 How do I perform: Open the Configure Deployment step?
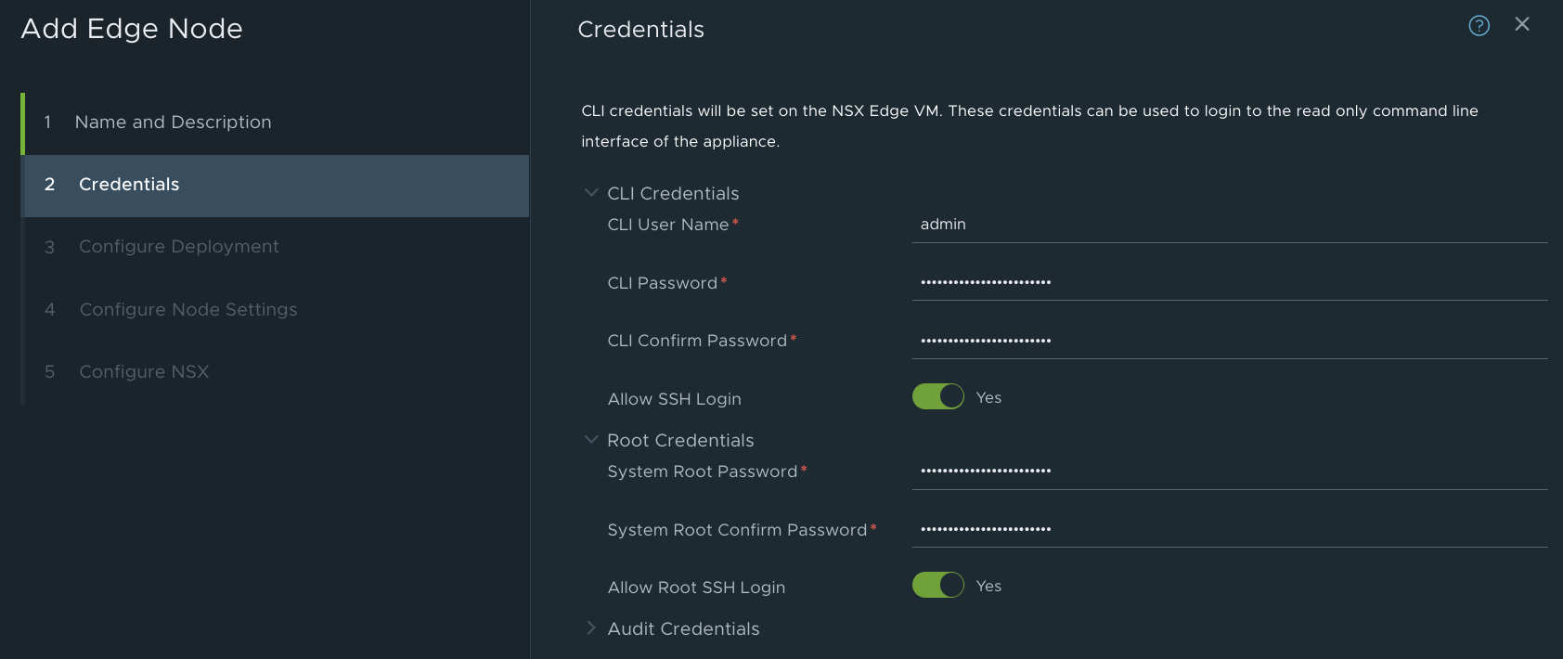(178, 247)
